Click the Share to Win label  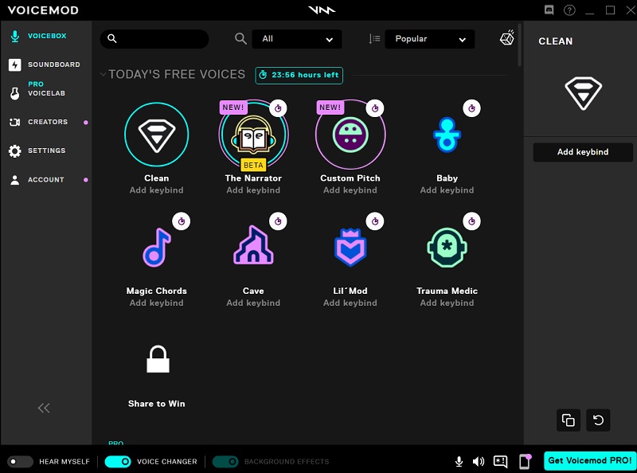(156, 404)
